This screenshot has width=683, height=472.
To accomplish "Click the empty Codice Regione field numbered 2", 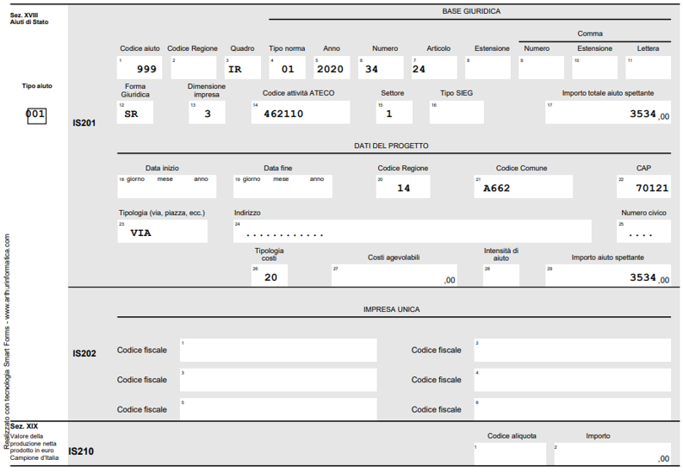I will [x=194, y=67].
